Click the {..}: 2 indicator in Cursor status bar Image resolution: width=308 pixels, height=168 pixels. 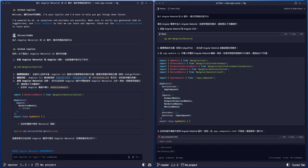click(175, 165)
